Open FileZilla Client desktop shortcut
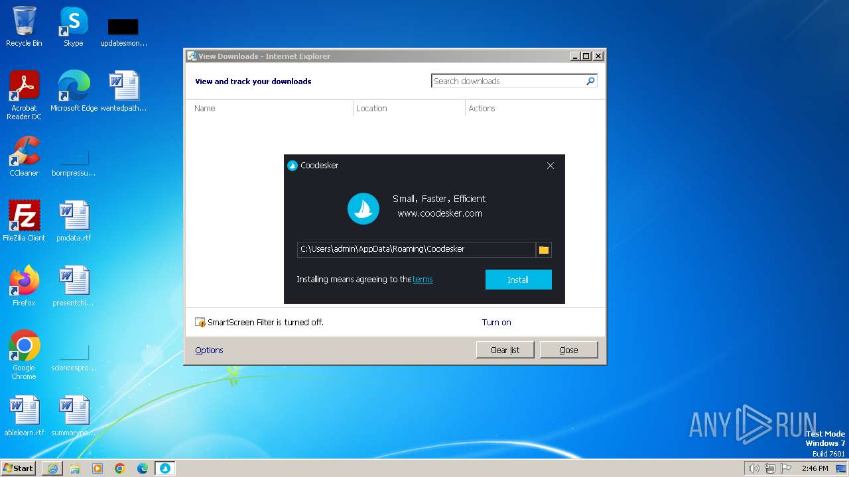 pyautogui.click(x=24, y=221)
